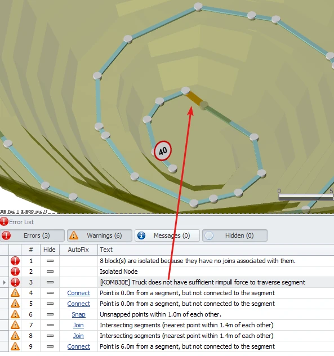Select 'Point is 6.0m from a segment' warning text
Image resolution: width=334 pixels, height=356 pixels.
(x=187, y=346)
